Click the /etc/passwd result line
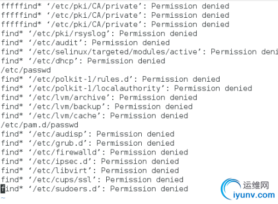The width and height of the screenshot is (278, 204). click(x=26, y=70)
